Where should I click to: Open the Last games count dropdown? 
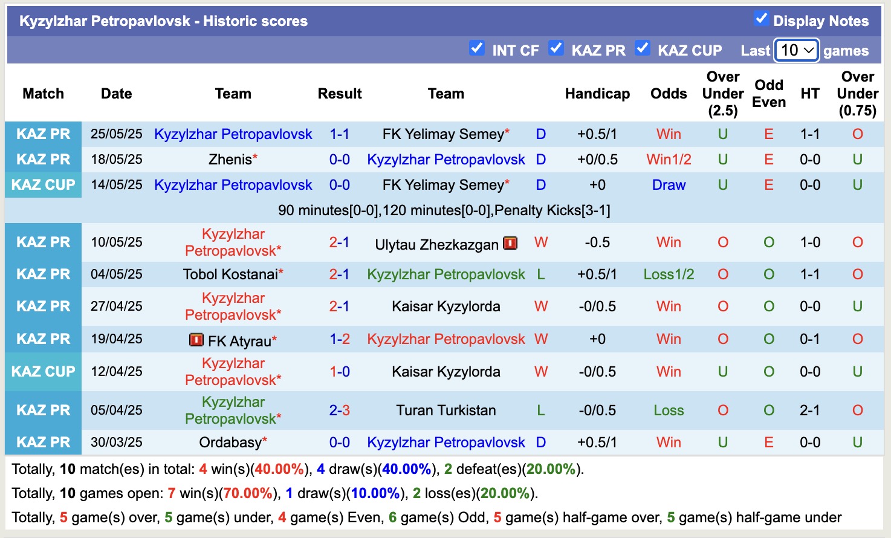pyautogui.click(x=796, y=51)
